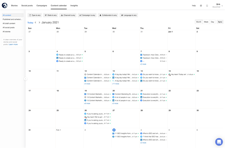Click the StoryChief logo icon

(4, 6)
